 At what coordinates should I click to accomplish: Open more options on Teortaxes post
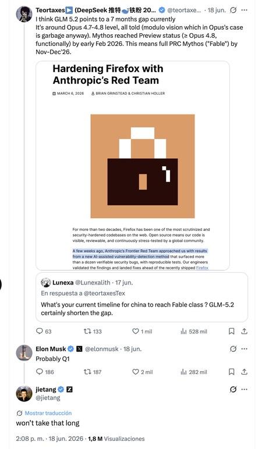[244, 10]
